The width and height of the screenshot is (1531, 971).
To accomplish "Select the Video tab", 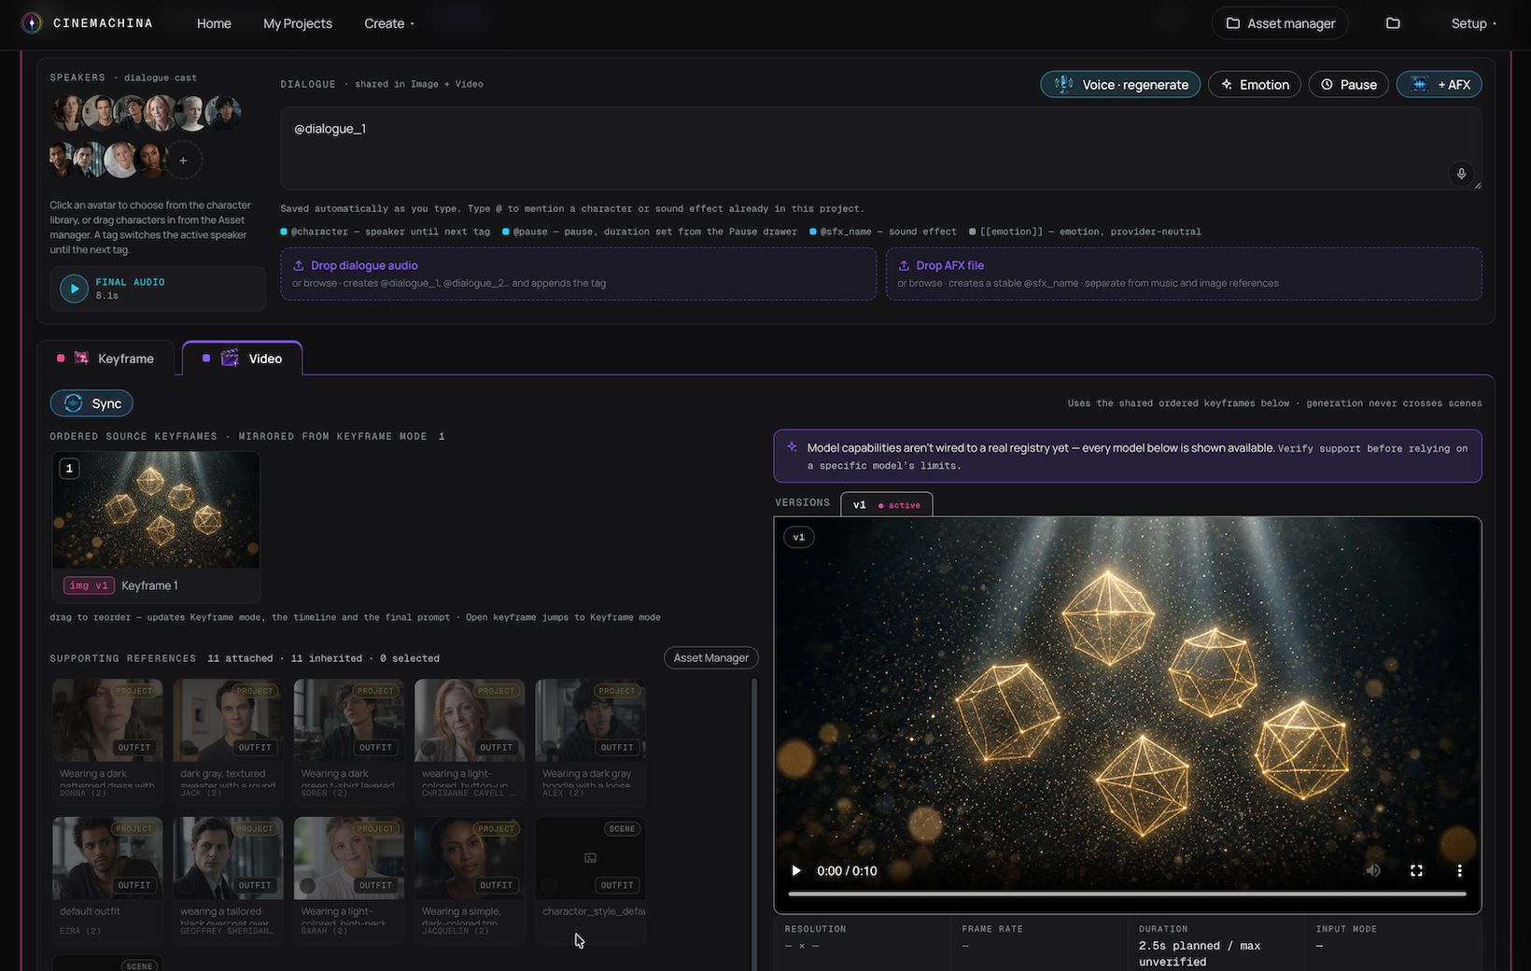I will click(242, 359).
